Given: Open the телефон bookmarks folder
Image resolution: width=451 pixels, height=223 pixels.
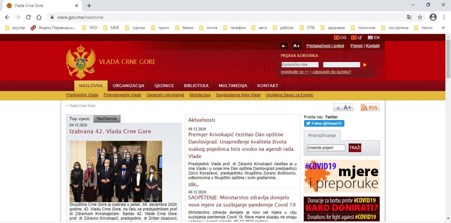Looking at the screenshot, I should [234, 27].
